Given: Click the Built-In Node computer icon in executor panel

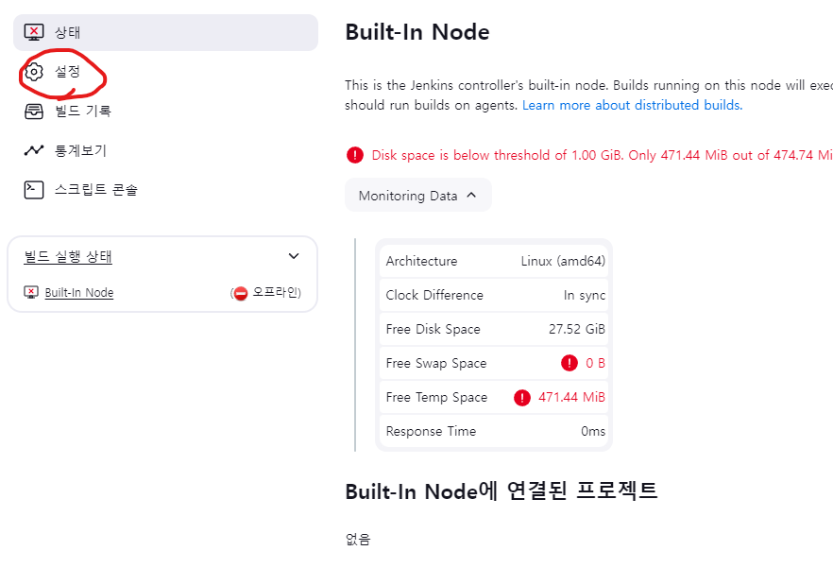Looking at the screenshot, I should 31,292.
